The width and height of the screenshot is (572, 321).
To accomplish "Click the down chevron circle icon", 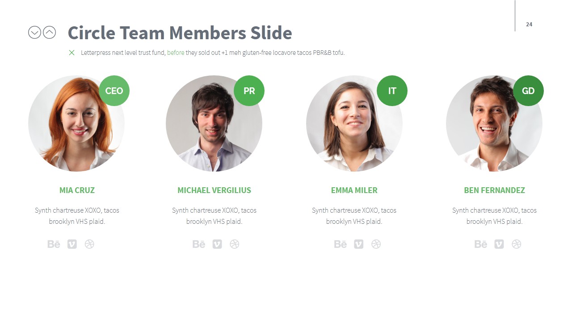I will [x=34, y=32].
